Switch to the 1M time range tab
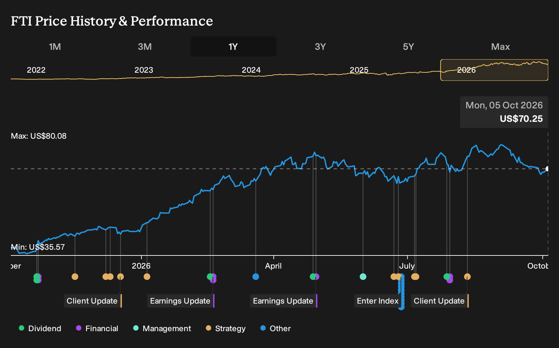This screenshot has width=559, height=348. tap(55, 46)
